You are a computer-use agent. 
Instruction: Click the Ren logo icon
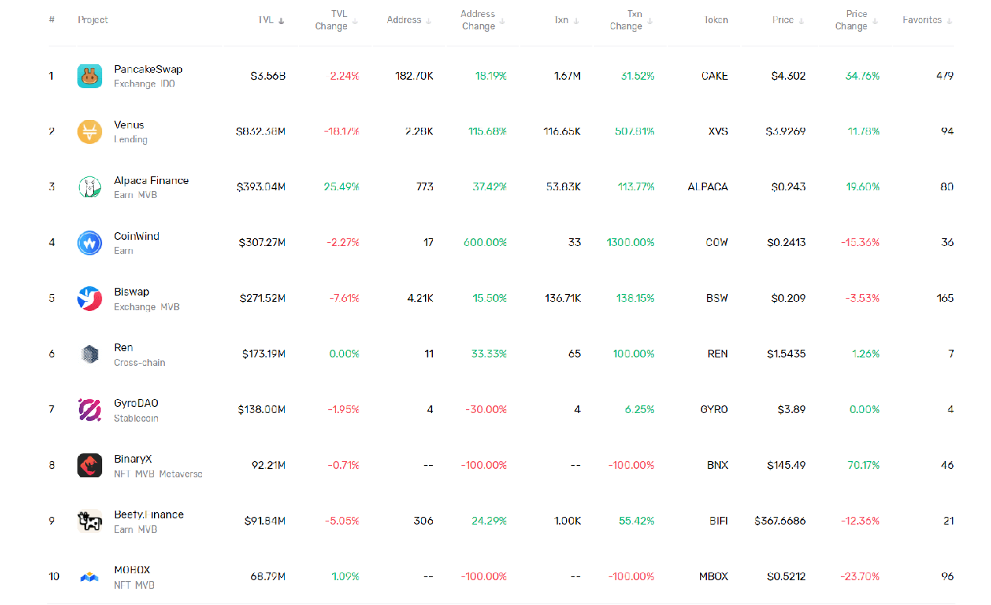pyautogui.click(x=90, y=354)
